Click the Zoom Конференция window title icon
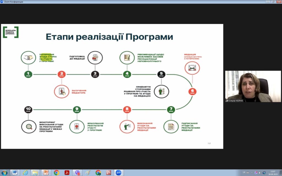 2,2
